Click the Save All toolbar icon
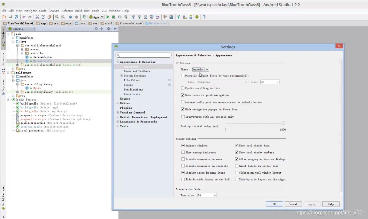368x219 pixels. coord(10,17)
